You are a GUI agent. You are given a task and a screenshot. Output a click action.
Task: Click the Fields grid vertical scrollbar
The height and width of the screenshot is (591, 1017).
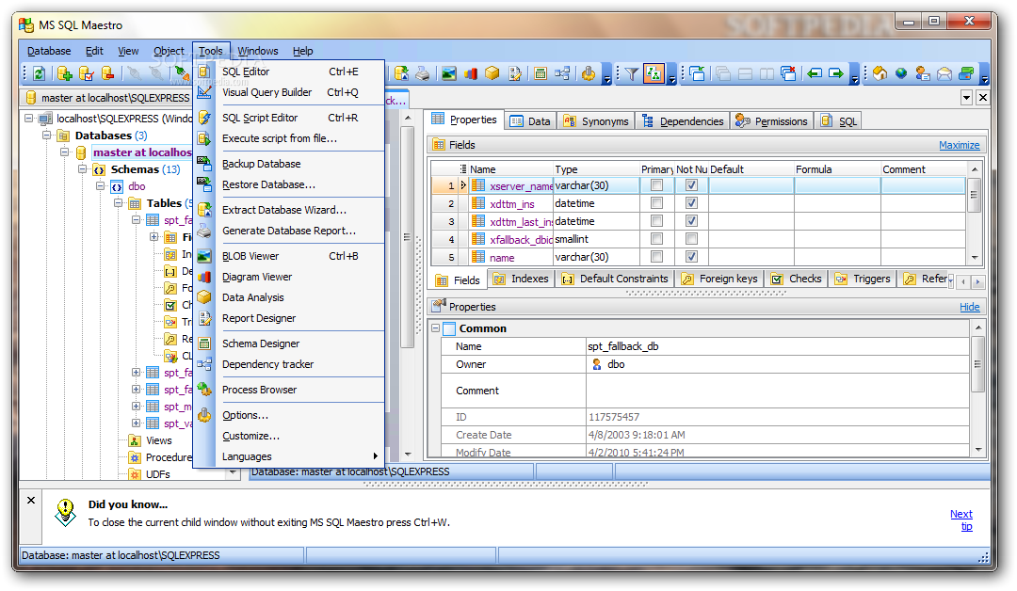(975, 214)
